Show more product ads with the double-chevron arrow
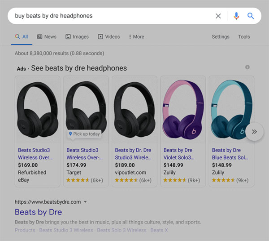The height and width of the screenshot is (241, 269). pos(254,132)
